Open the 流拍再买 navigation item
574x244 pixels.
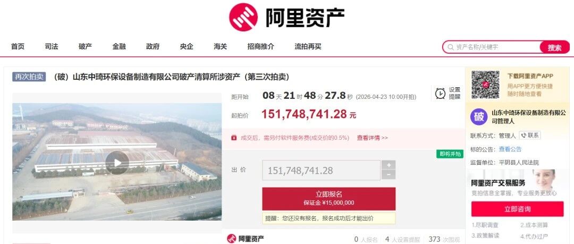308,47
